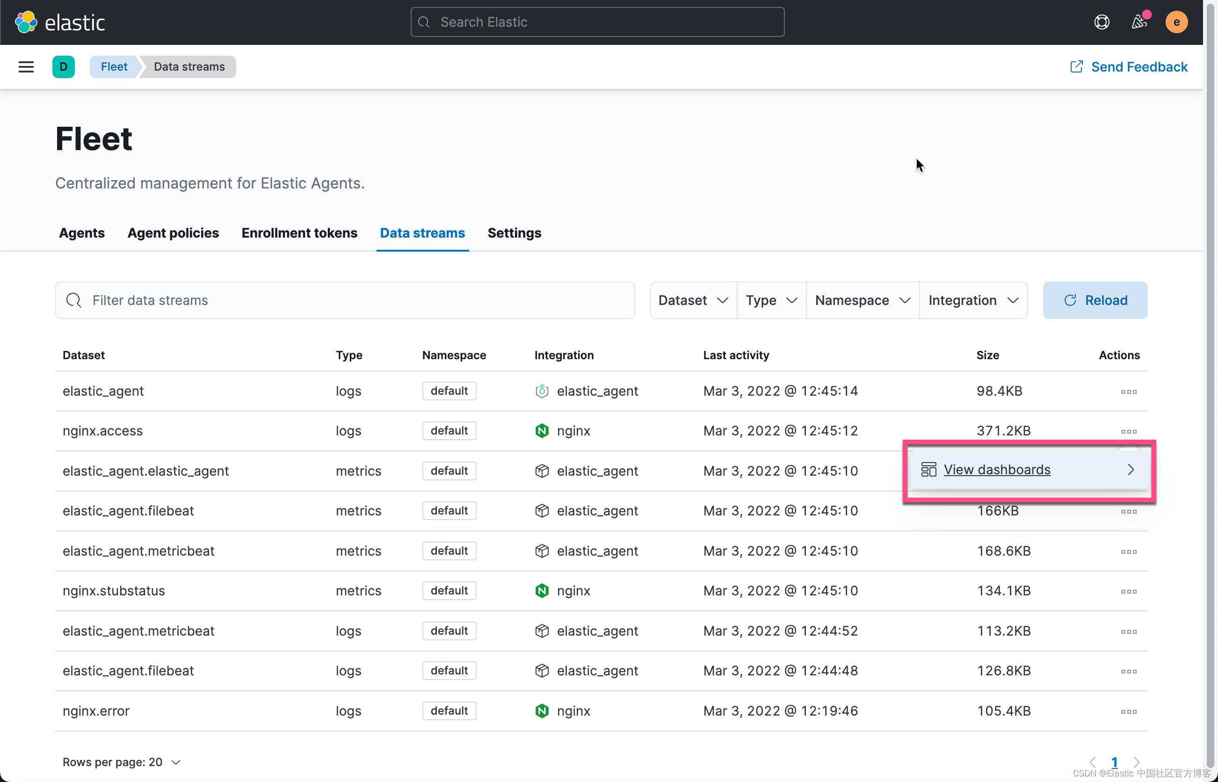Expand the Namespace filter dropdown
1218x782 pixels.
[862, 300]
